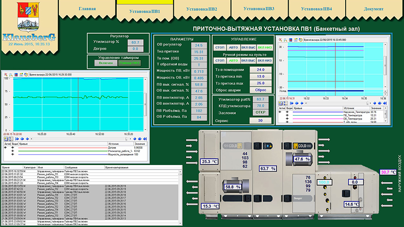Click delete-cursor scissors icon in utilizer trend toolbar

6,75
